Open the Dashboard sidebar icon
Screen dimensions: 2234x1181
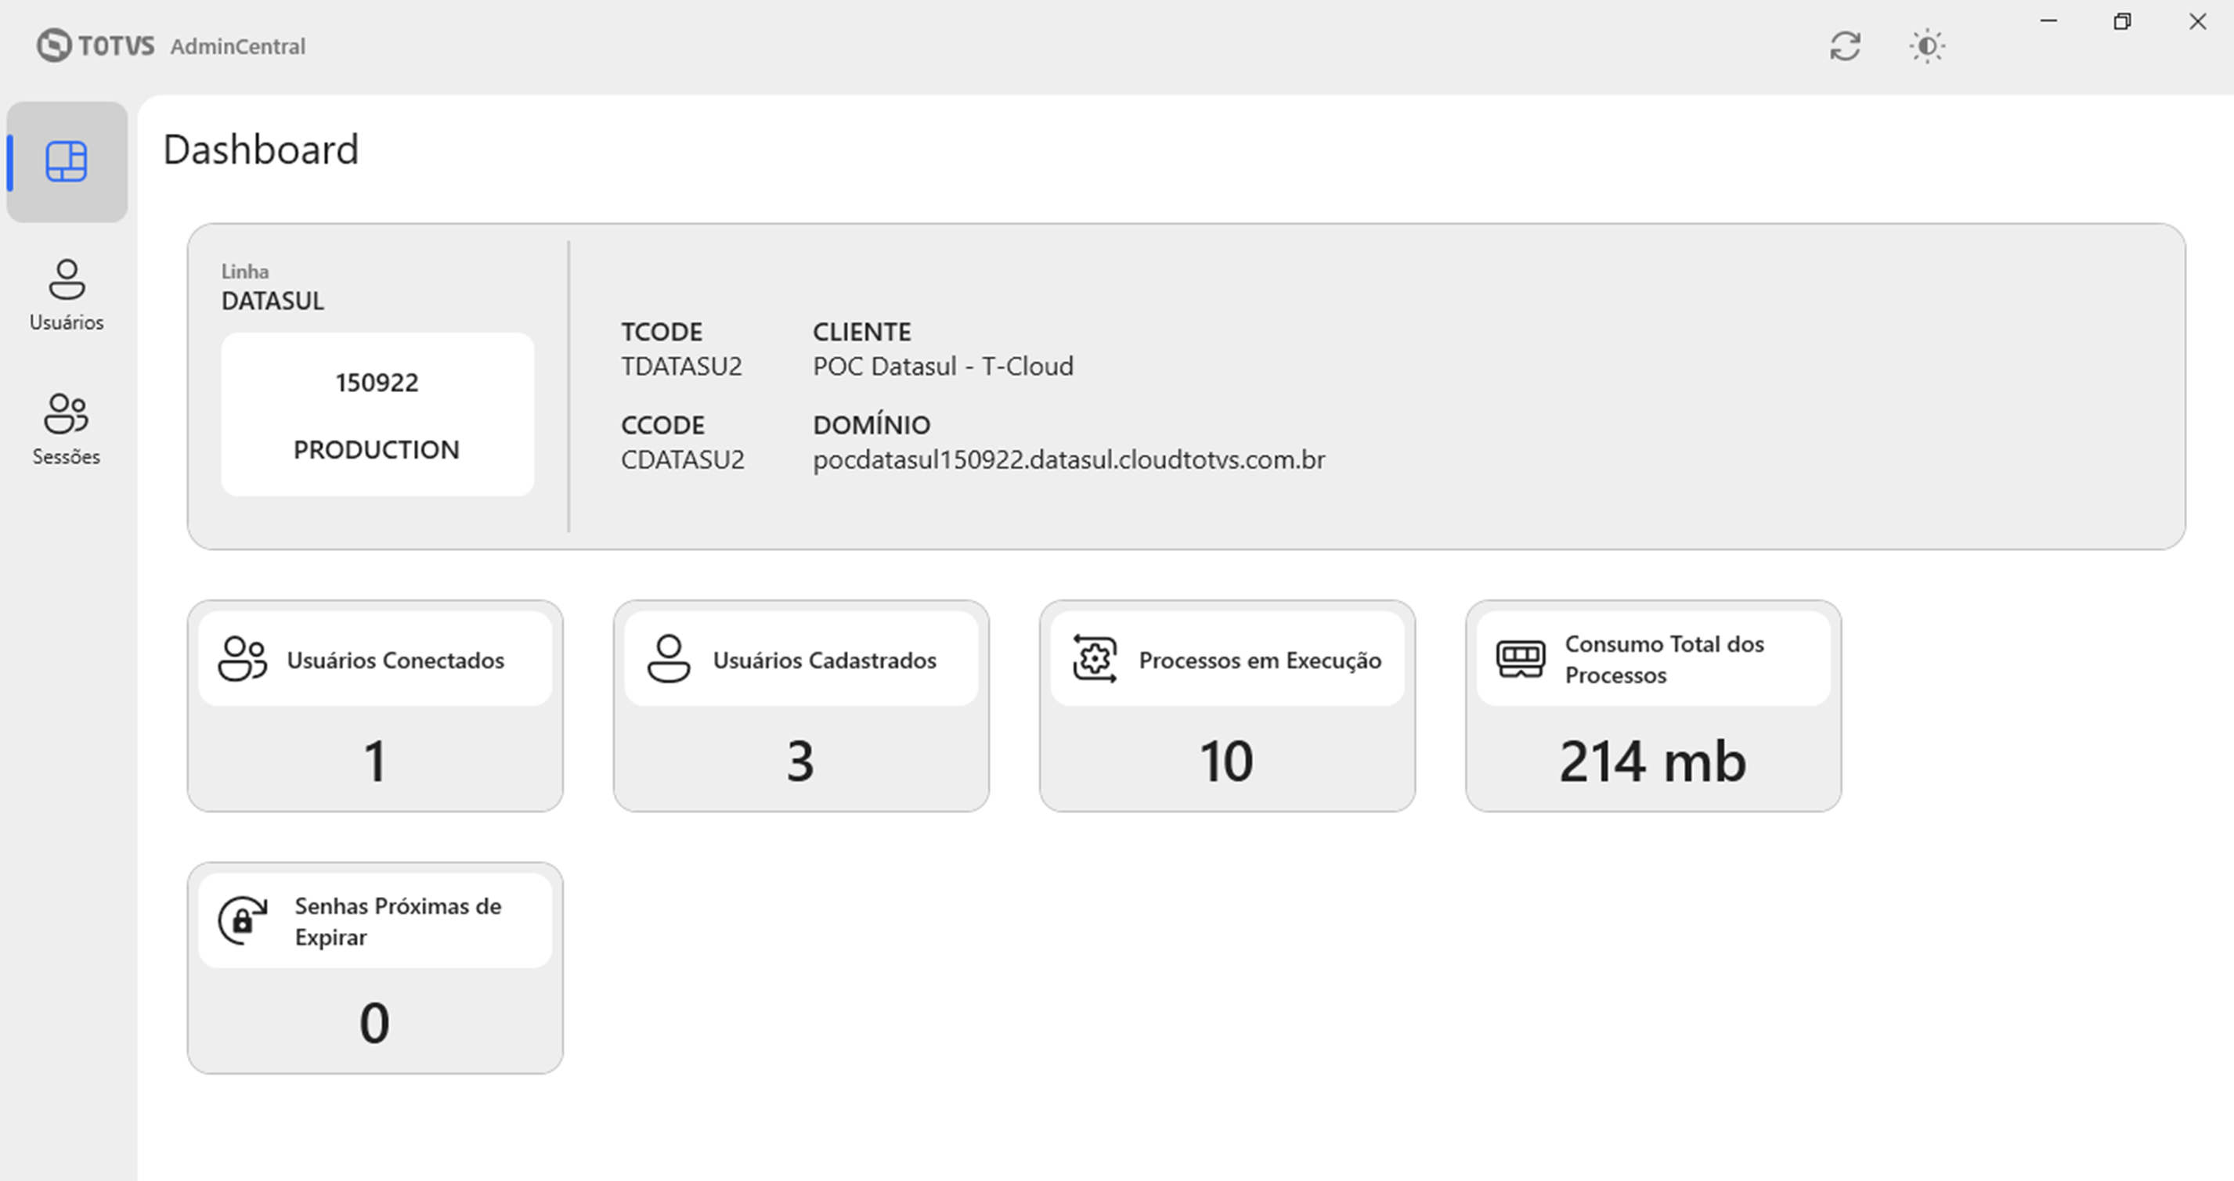tap(67, 162)
